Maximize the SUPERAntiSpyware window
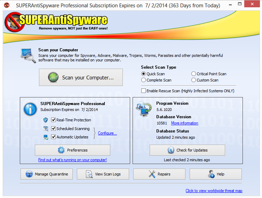This screenshot has height=198, width=262. tap(240, 4)
